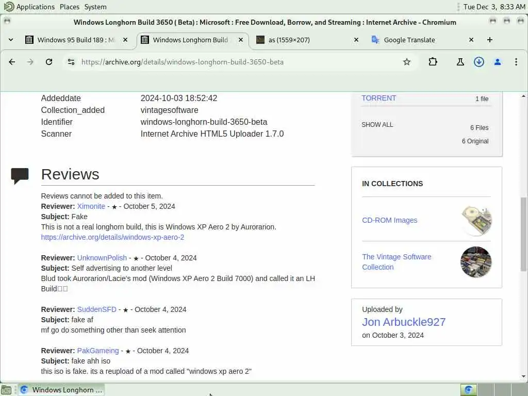The image size is (528, 396).
Task: Click the CD-ROM Images thumbnail
Action: pos(476,221)
